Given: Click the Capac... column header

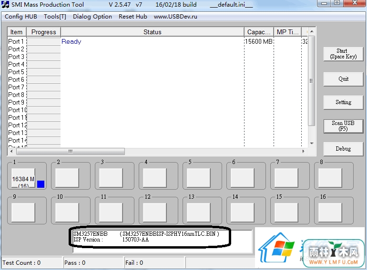Looking at the screenshot, I should [x=259, y=32].
